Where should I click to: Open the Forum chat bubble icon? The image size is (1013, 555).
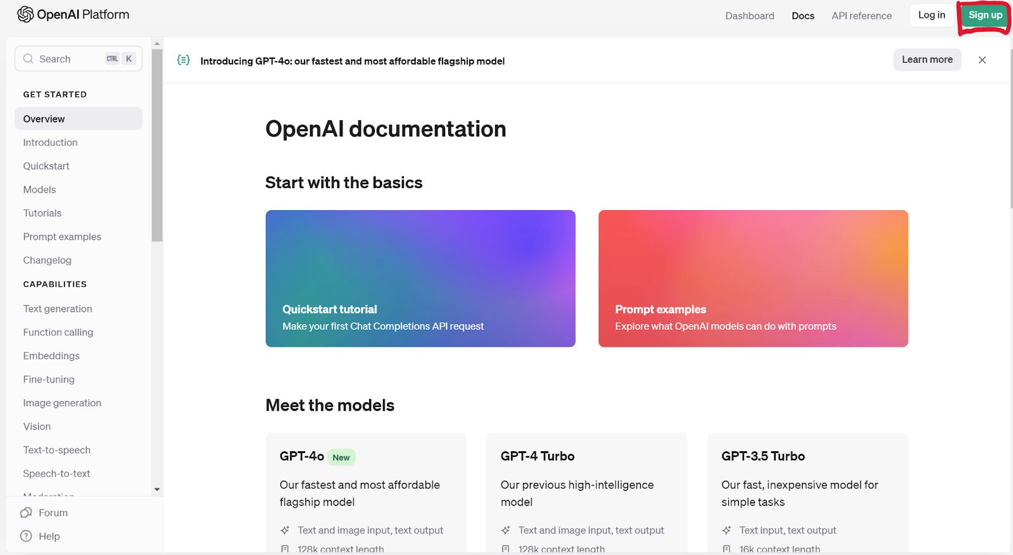tap(26, 513)
